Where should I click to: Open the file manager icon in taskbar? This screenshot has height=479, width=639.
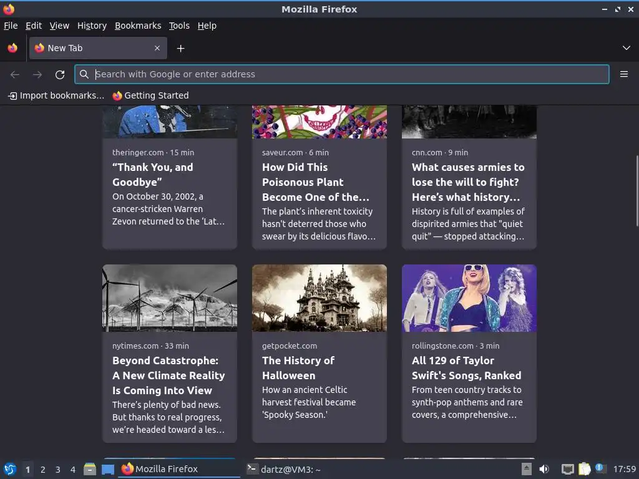point(90,469)
